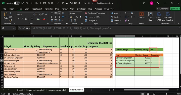The width and height of the screenshot is (181, 95).
Task: Open the Formulas ribbon tab
Action: pos(49,9)
